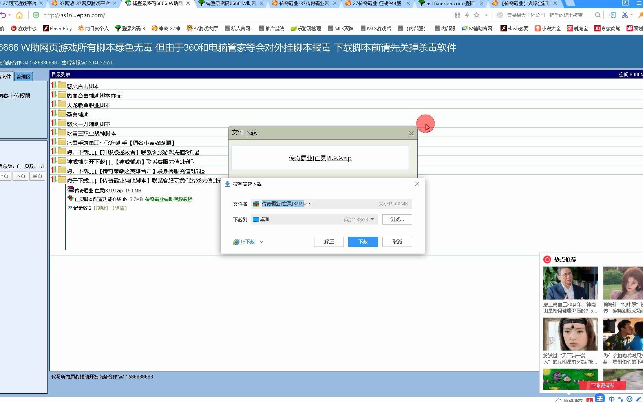Click the 详情 link under records
The image size is (643, 402).
click(120, 208)
